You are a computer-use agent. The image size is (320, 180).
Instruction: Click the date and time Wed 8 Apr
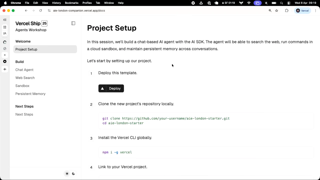[x=305, y=3]
